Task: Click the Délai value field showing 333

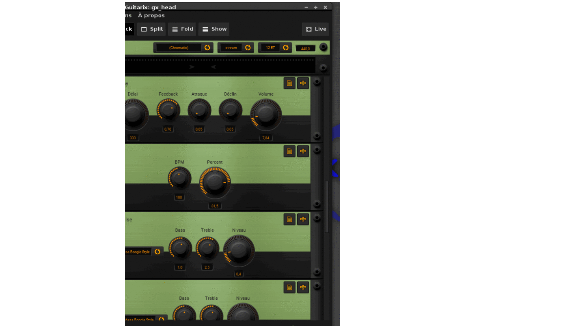Action: click(132, 138)
